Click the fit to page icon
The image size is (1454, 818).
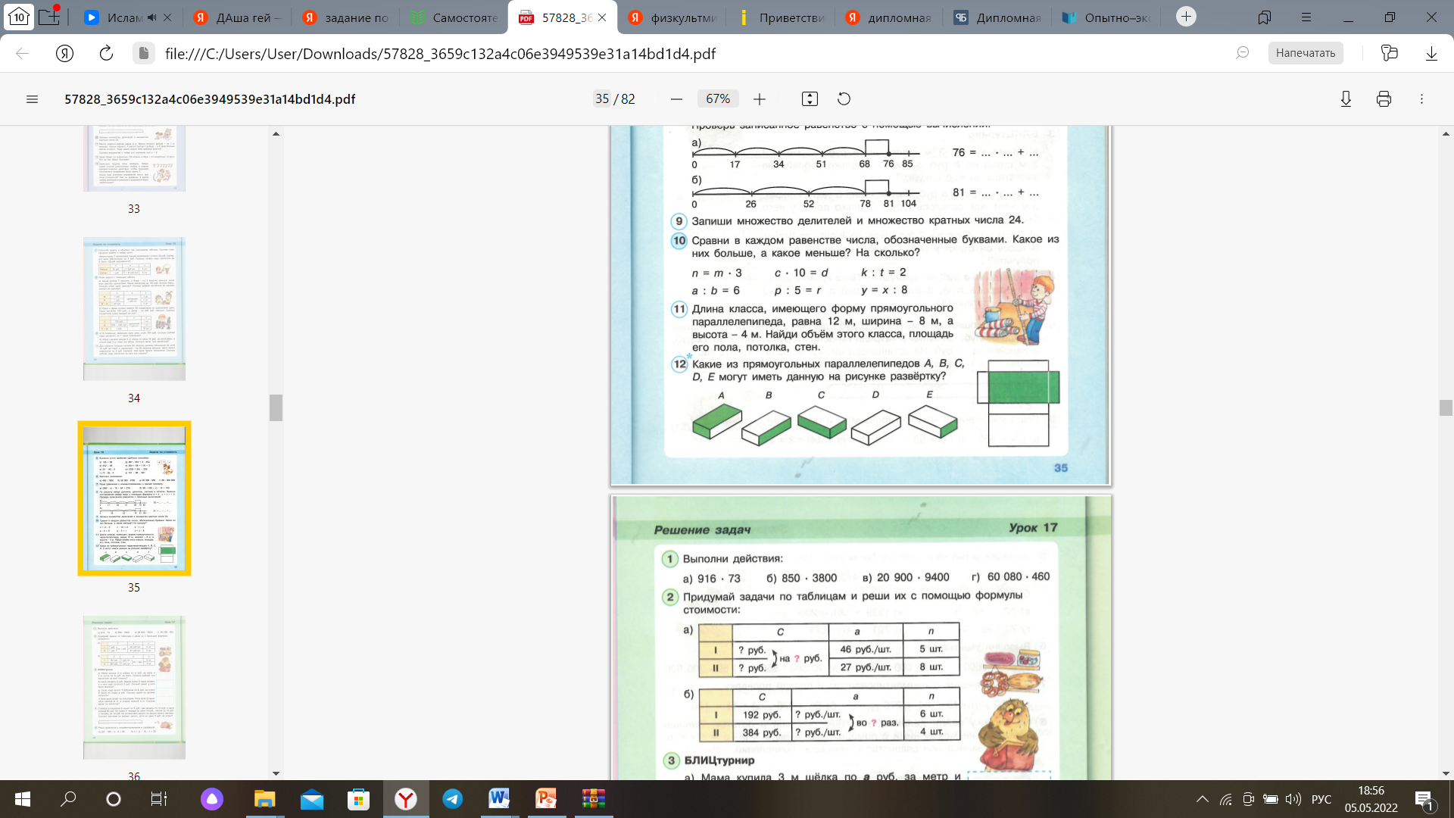810,99
